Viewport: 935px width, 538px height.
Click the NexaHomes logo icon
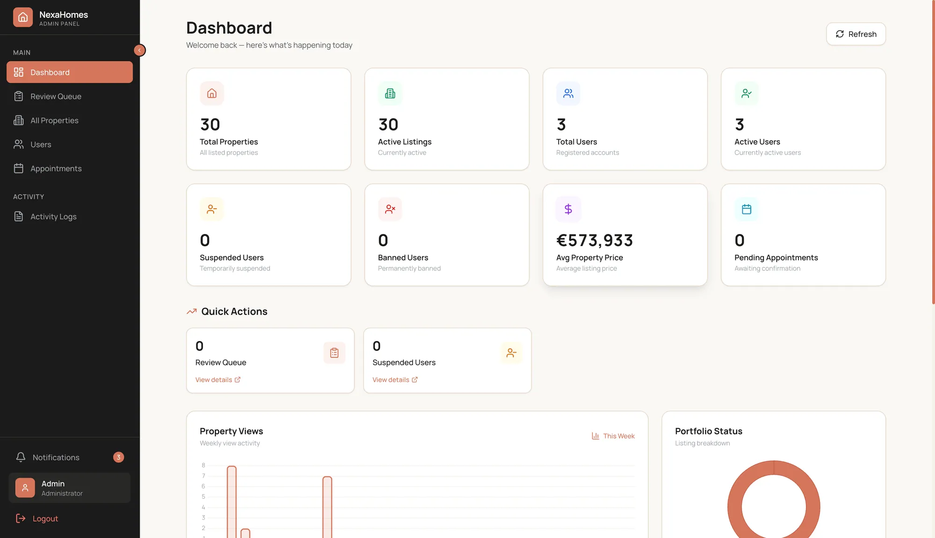(x=23, y=17)
